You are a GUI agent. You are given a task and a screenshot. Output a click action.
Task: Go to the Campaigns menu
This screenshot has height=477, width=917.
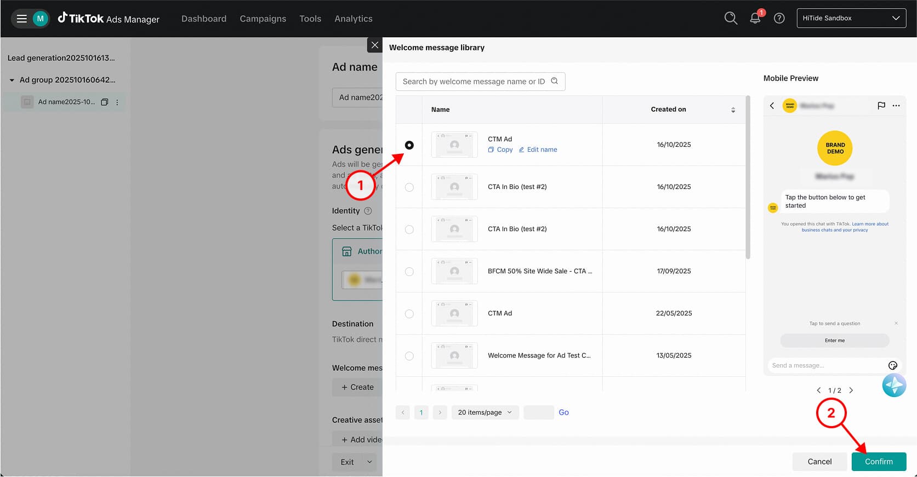[263, 19]
